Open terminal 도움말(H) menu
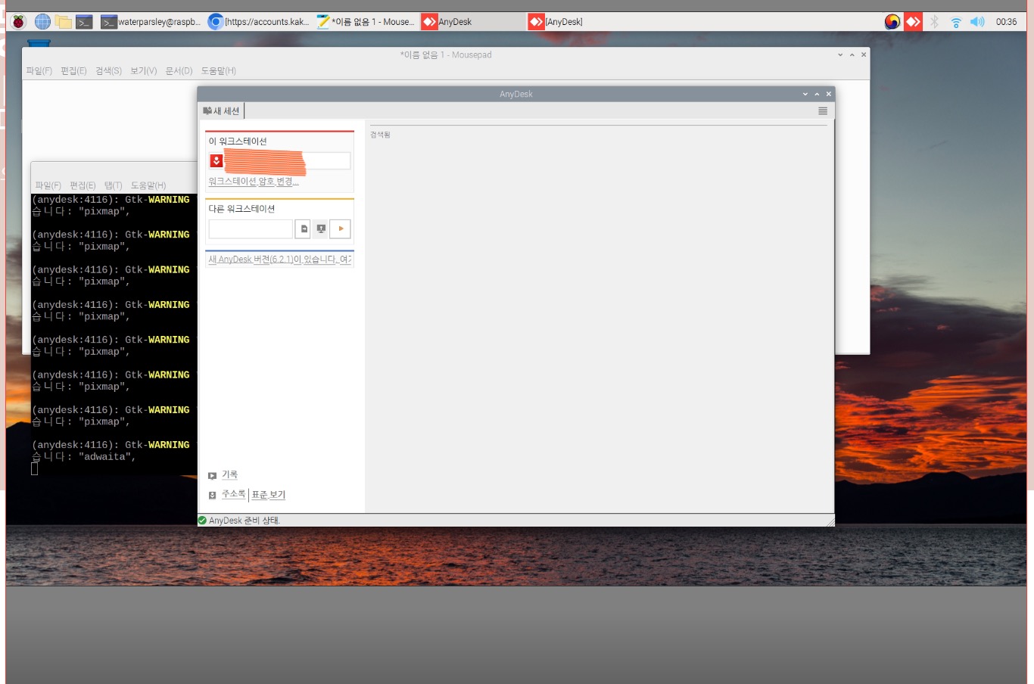This screenshot has height=684, width=1034. (148, 185)
